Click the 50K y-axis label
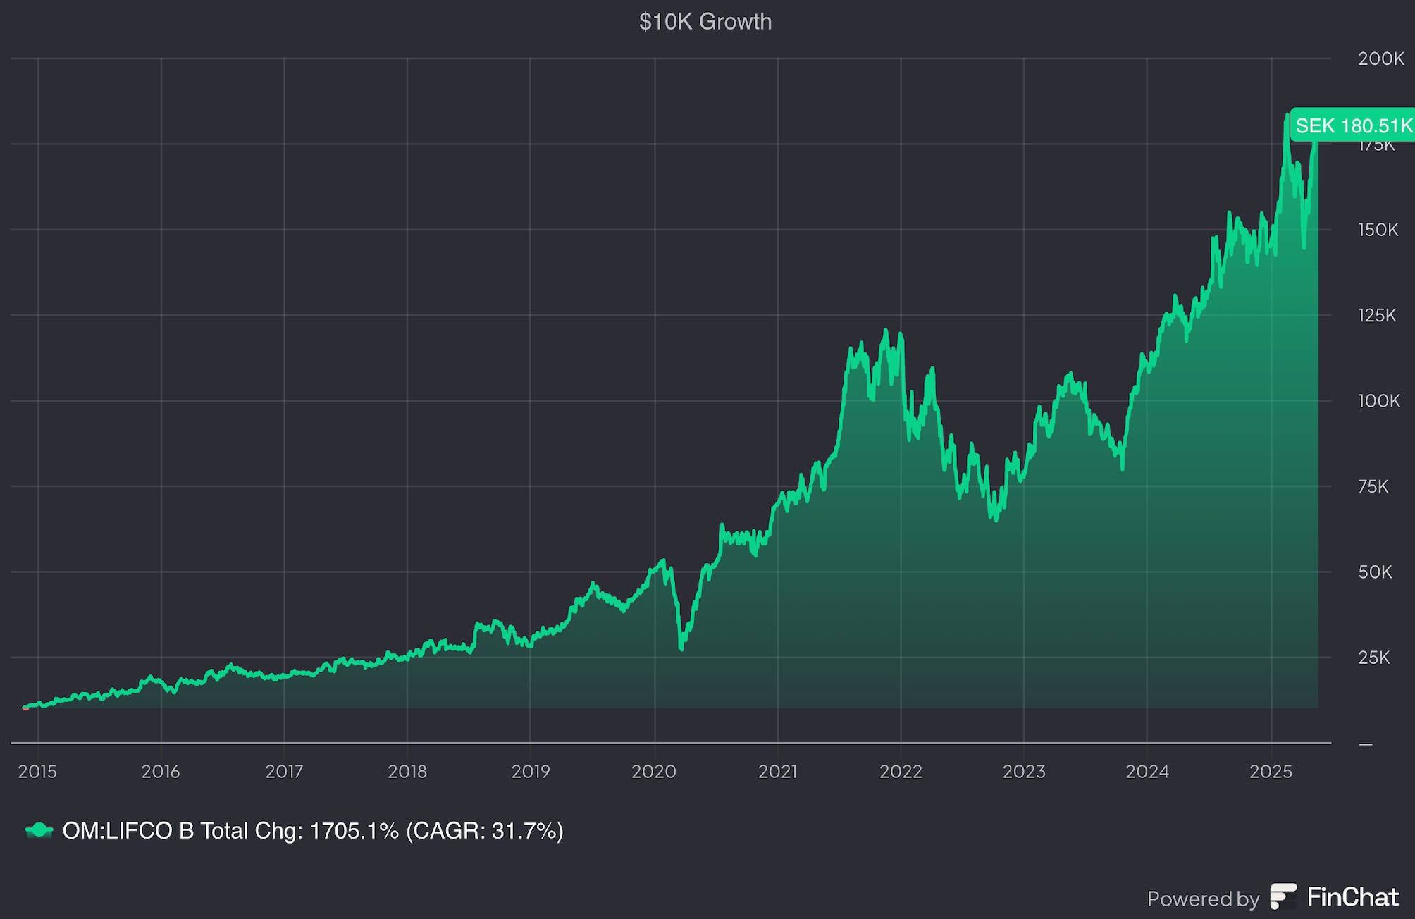This screenshot has width=1415, height=919. coord(1375,572)
